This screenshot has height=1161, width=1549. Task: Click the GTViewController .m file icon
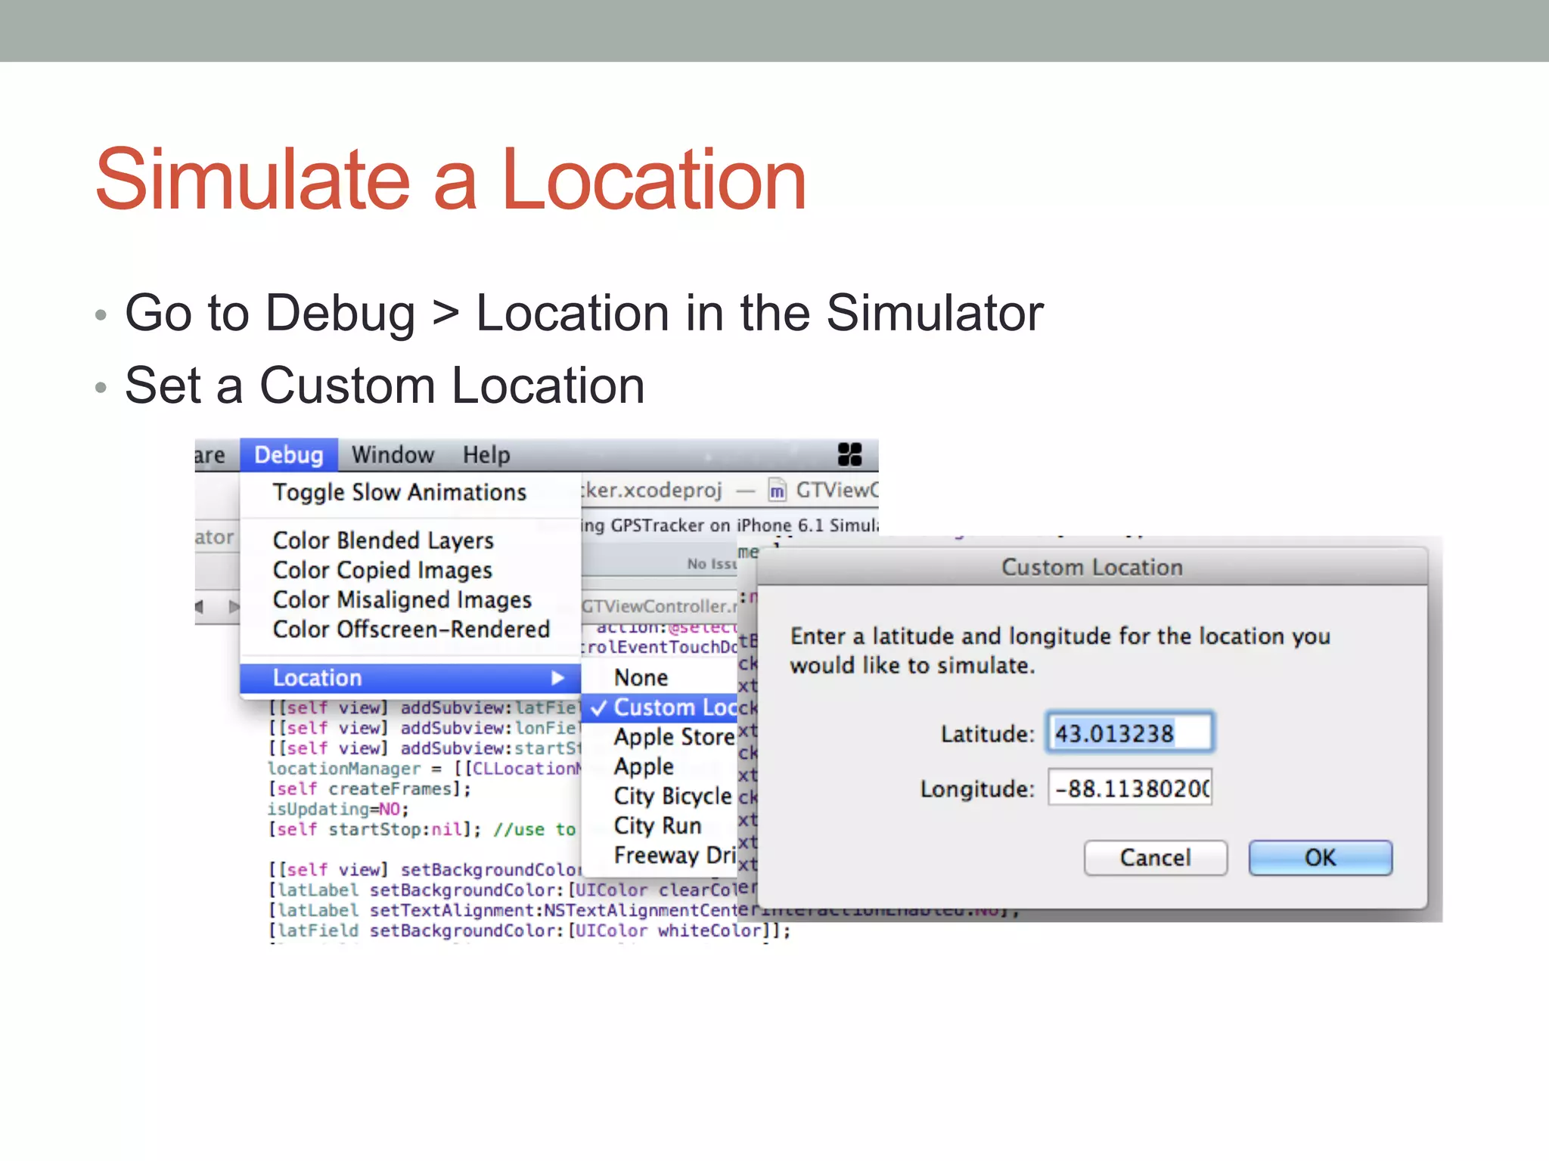[778, 491]
